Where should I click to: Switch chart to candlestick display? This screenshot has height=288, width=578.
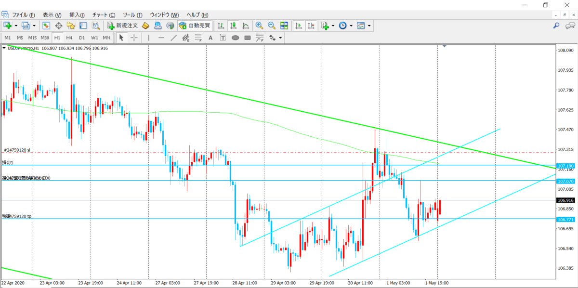pos(233,26)
